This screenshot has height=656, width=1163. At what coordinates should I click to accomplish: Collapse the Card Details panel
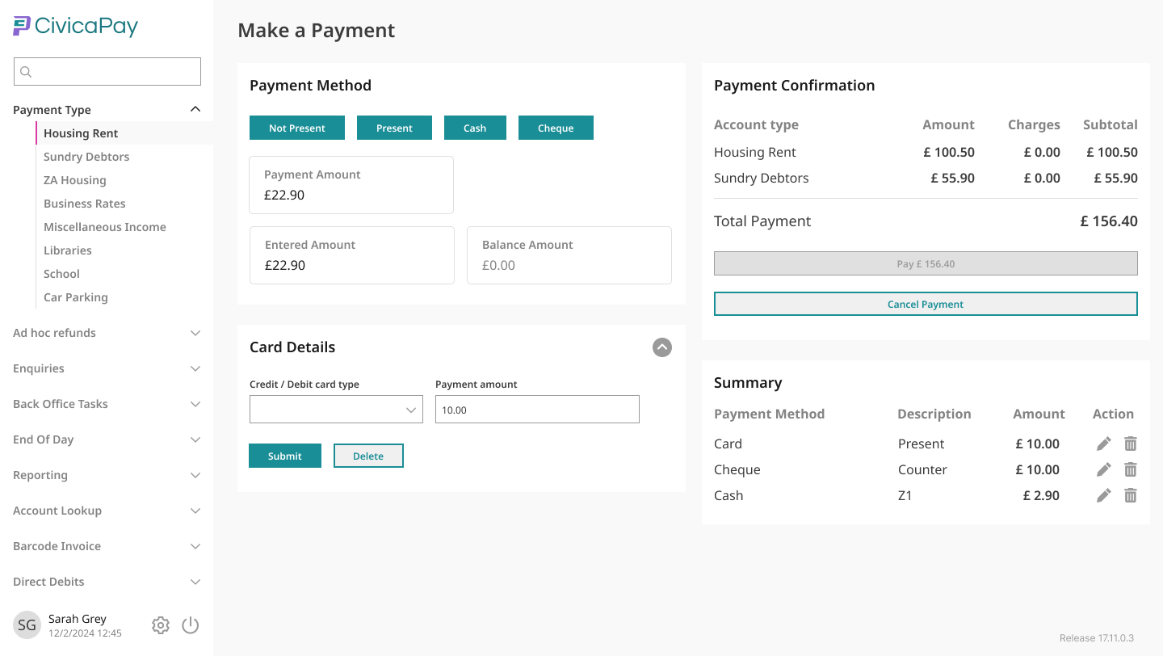[x=661, y=347]
